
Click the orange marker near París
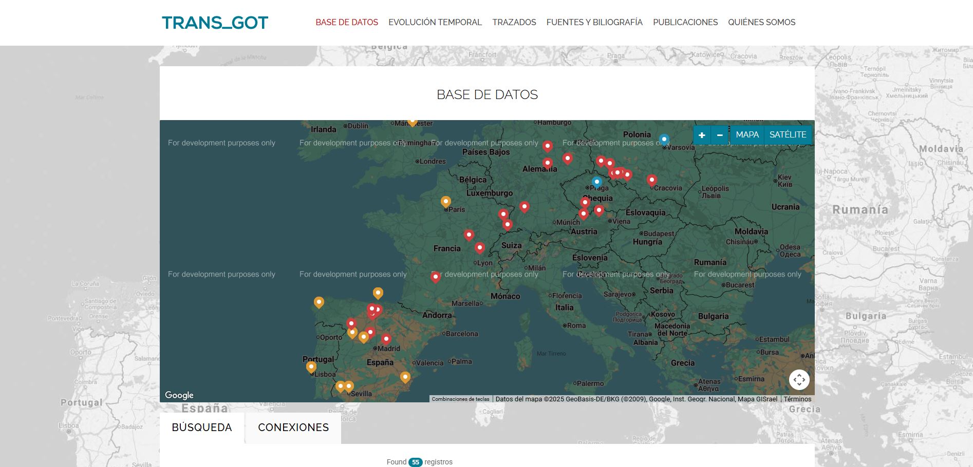point(446,201)
